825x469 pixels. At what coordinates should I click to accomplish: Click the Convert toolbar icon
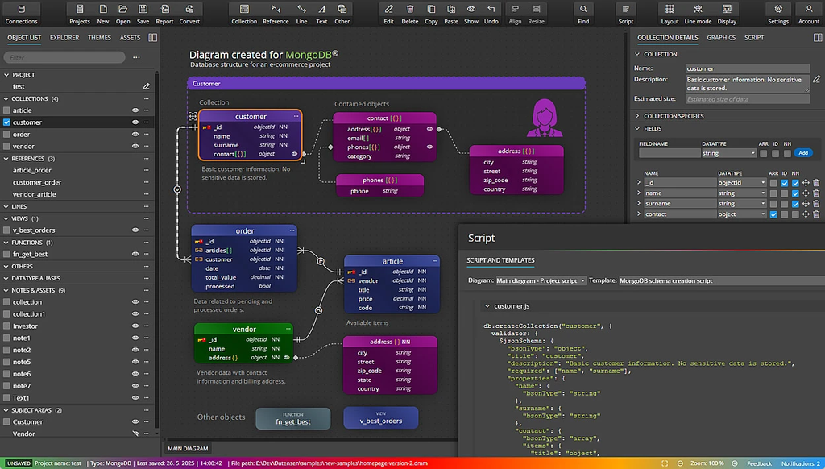(189, 14)
